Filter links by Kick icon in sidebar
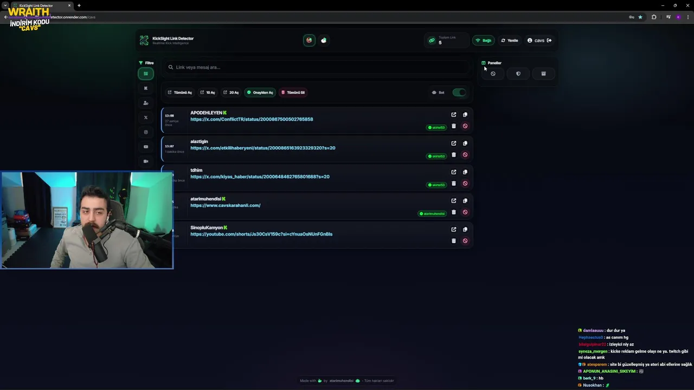Viewport: 694px width, 390px height. pyautogui.click(x=145, y=88)
